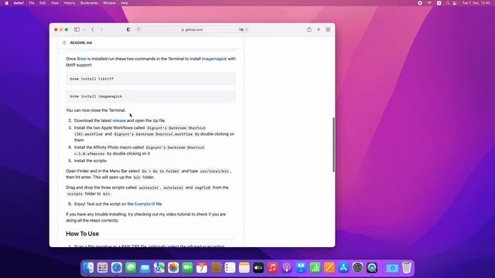This screenshot has height=278, width=495.
Task: Open the tab group dropdown arrow beside sidebar
Action: pos(84,29)
